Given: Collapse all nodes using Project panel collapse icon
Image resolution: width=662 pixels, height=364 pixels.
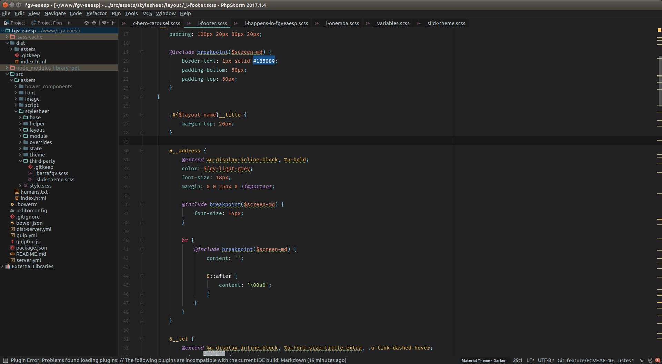Looking at the screenshot, I should (x=94, y=23).
